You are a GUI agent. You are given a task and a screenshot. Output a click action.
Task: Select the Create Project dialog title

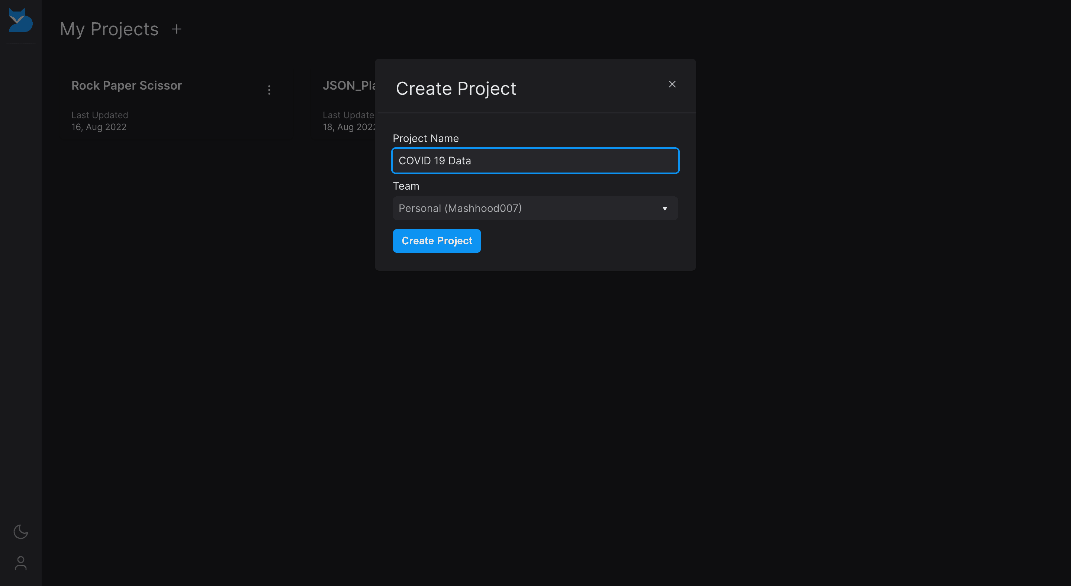coord(456,89)
